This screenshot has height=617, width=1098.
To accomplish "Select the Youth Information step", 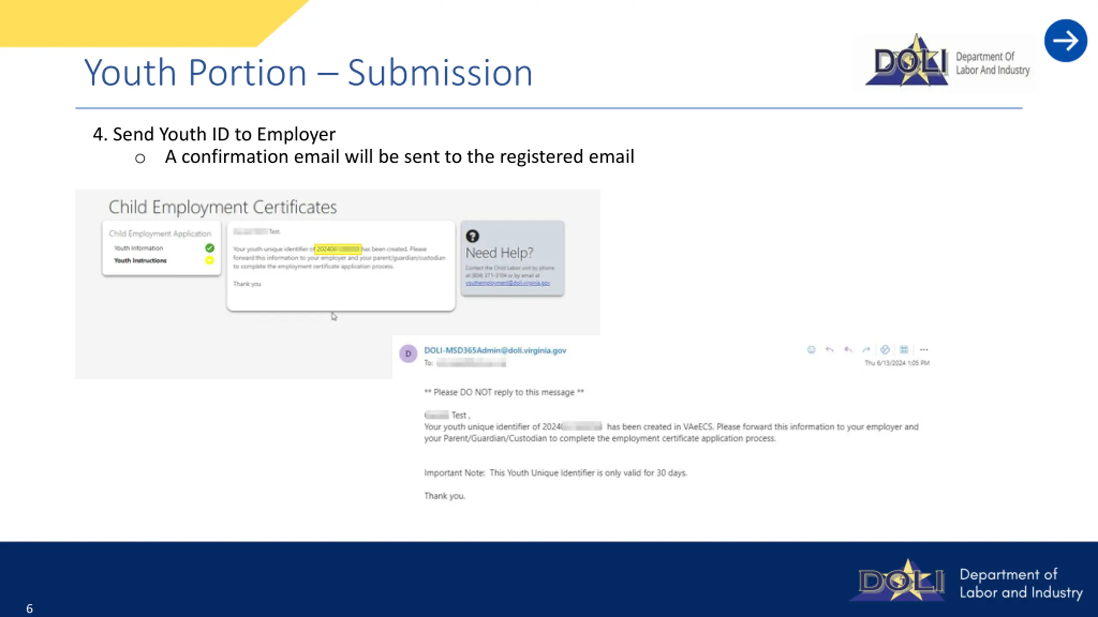I will click(x=139, y=248).
